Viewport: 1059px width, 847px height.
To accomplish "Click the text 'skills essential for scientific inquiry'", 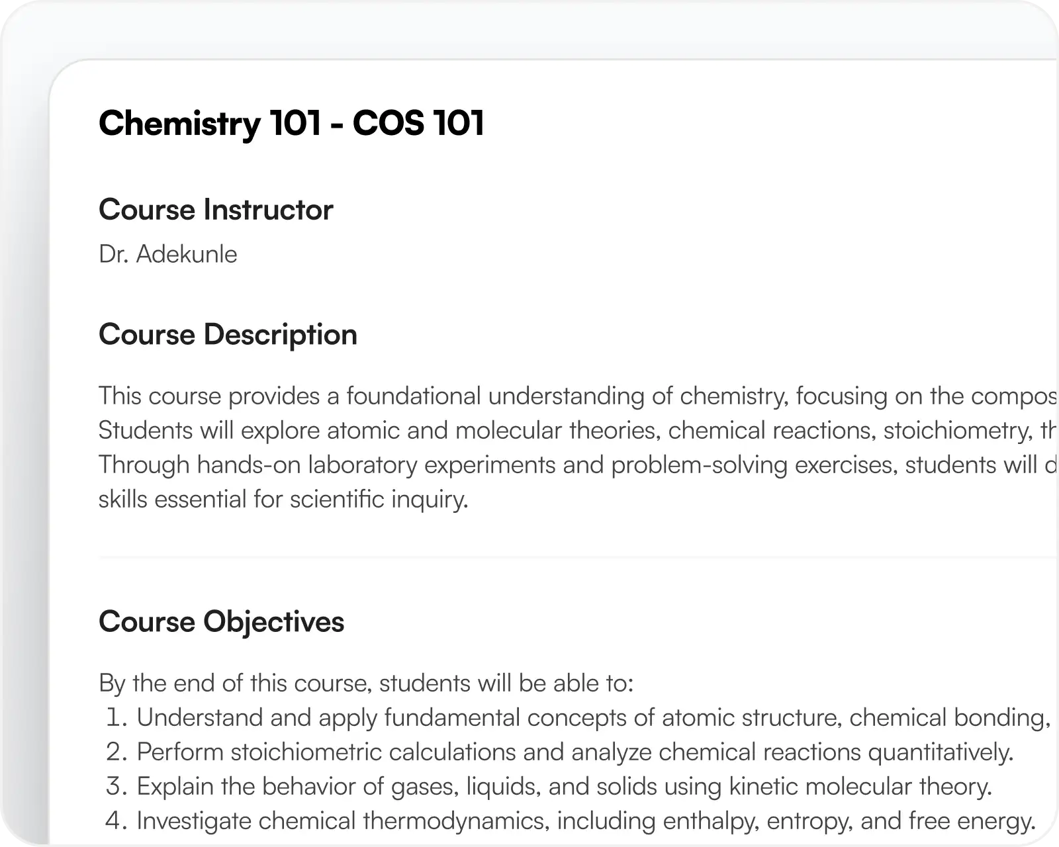I will pyautogui.click(x=283, y=499).
